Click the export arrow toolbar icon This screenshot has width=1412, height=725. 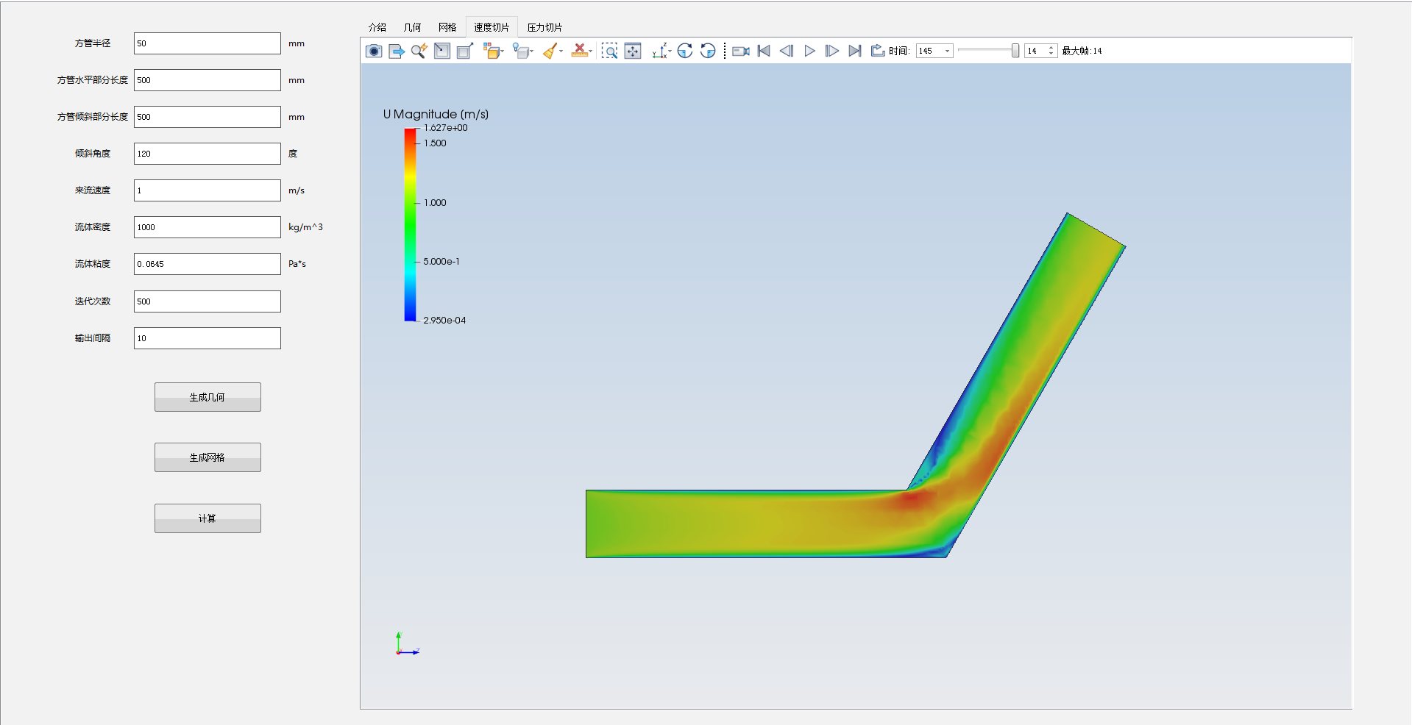pyautogui.click(x=397, y=51)
